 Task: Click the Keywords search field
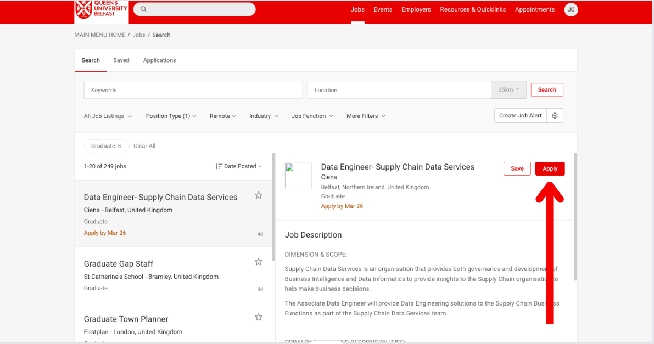(193, 90)
